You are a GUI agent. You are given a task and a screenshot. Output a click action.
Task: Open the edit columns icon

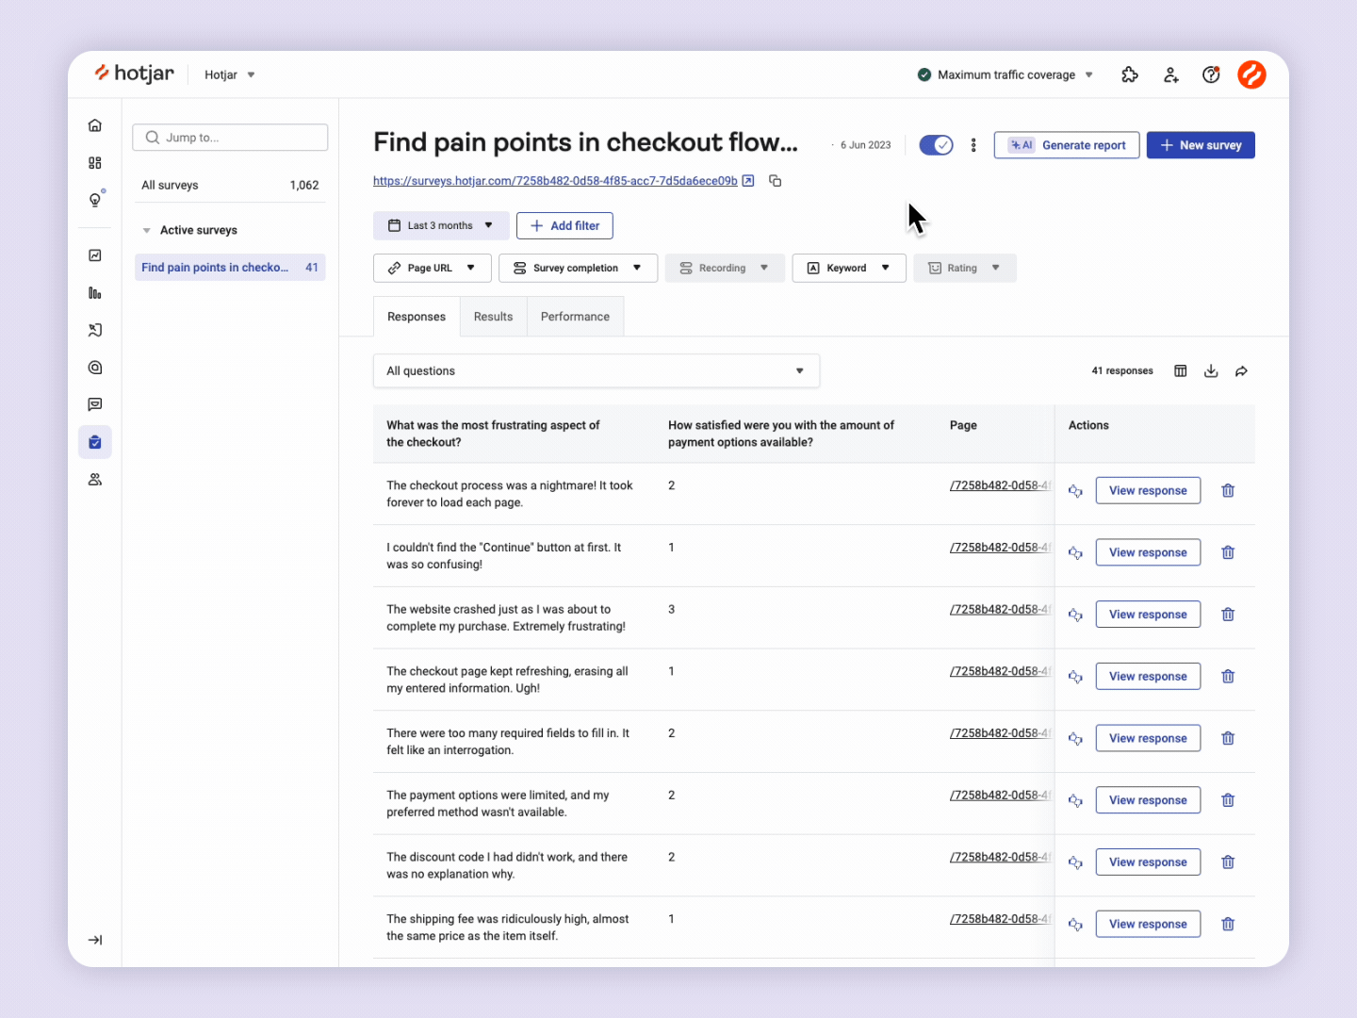(x=1181, y=371)
